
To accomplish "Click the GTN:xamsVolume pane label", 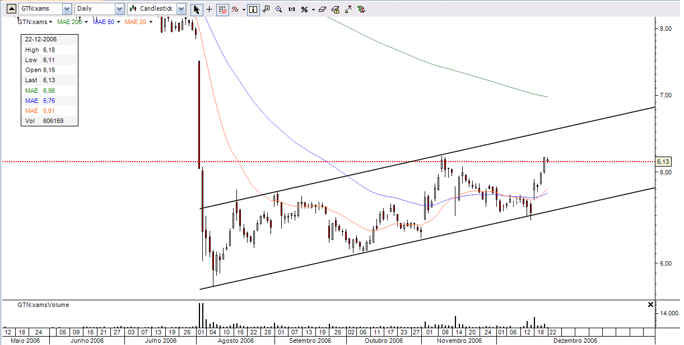I will pyautogui.click(x=43, y=305).
